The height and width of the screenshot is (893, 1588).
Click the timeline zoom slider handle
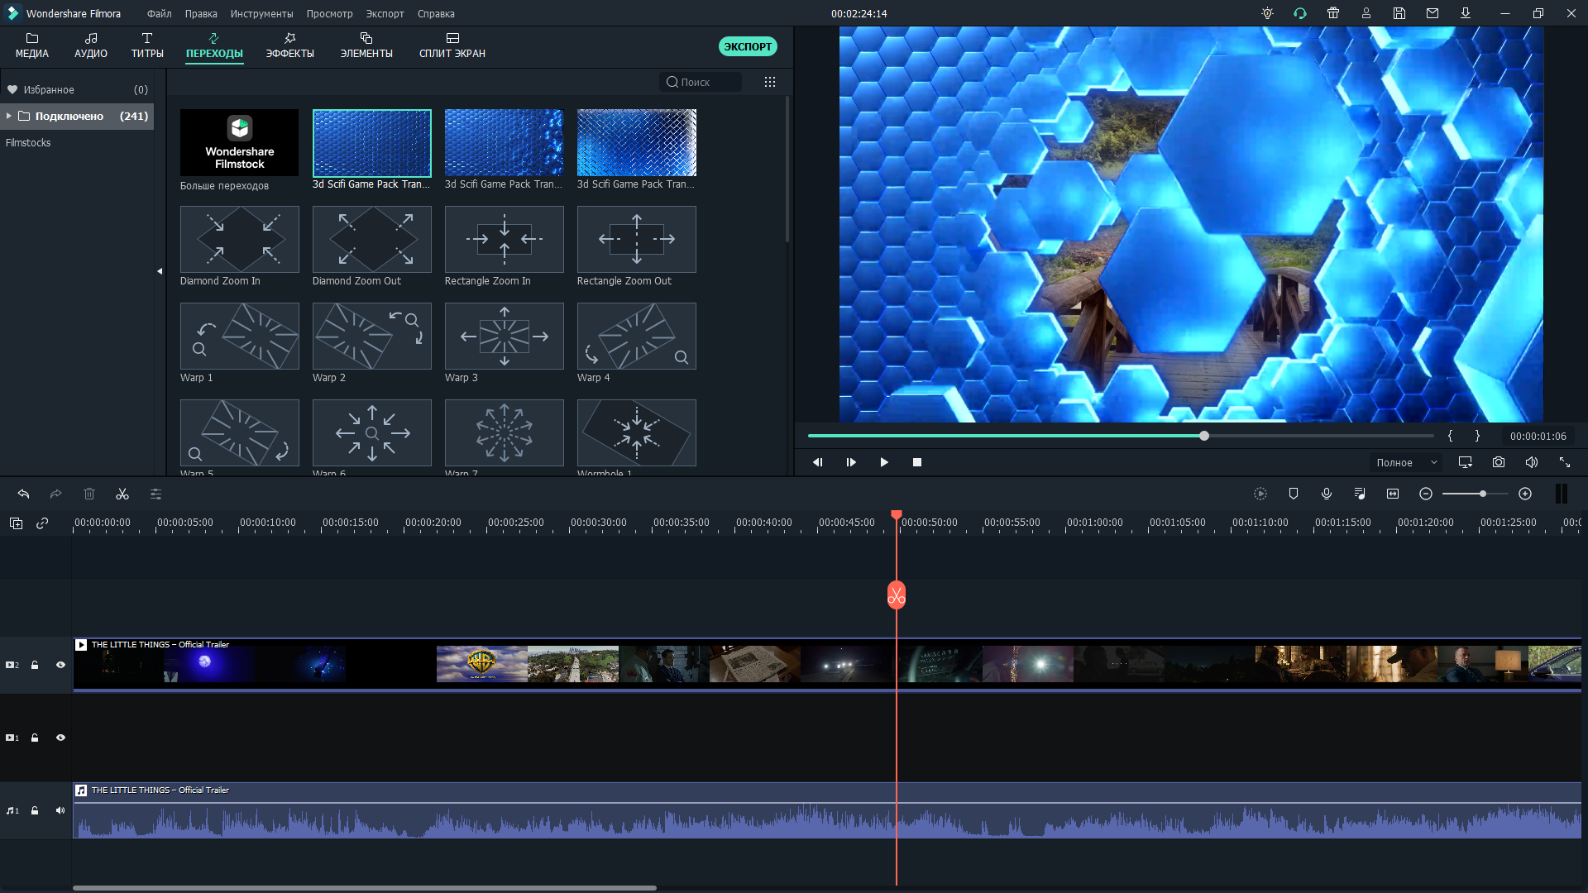click(x=1483, y=494)
